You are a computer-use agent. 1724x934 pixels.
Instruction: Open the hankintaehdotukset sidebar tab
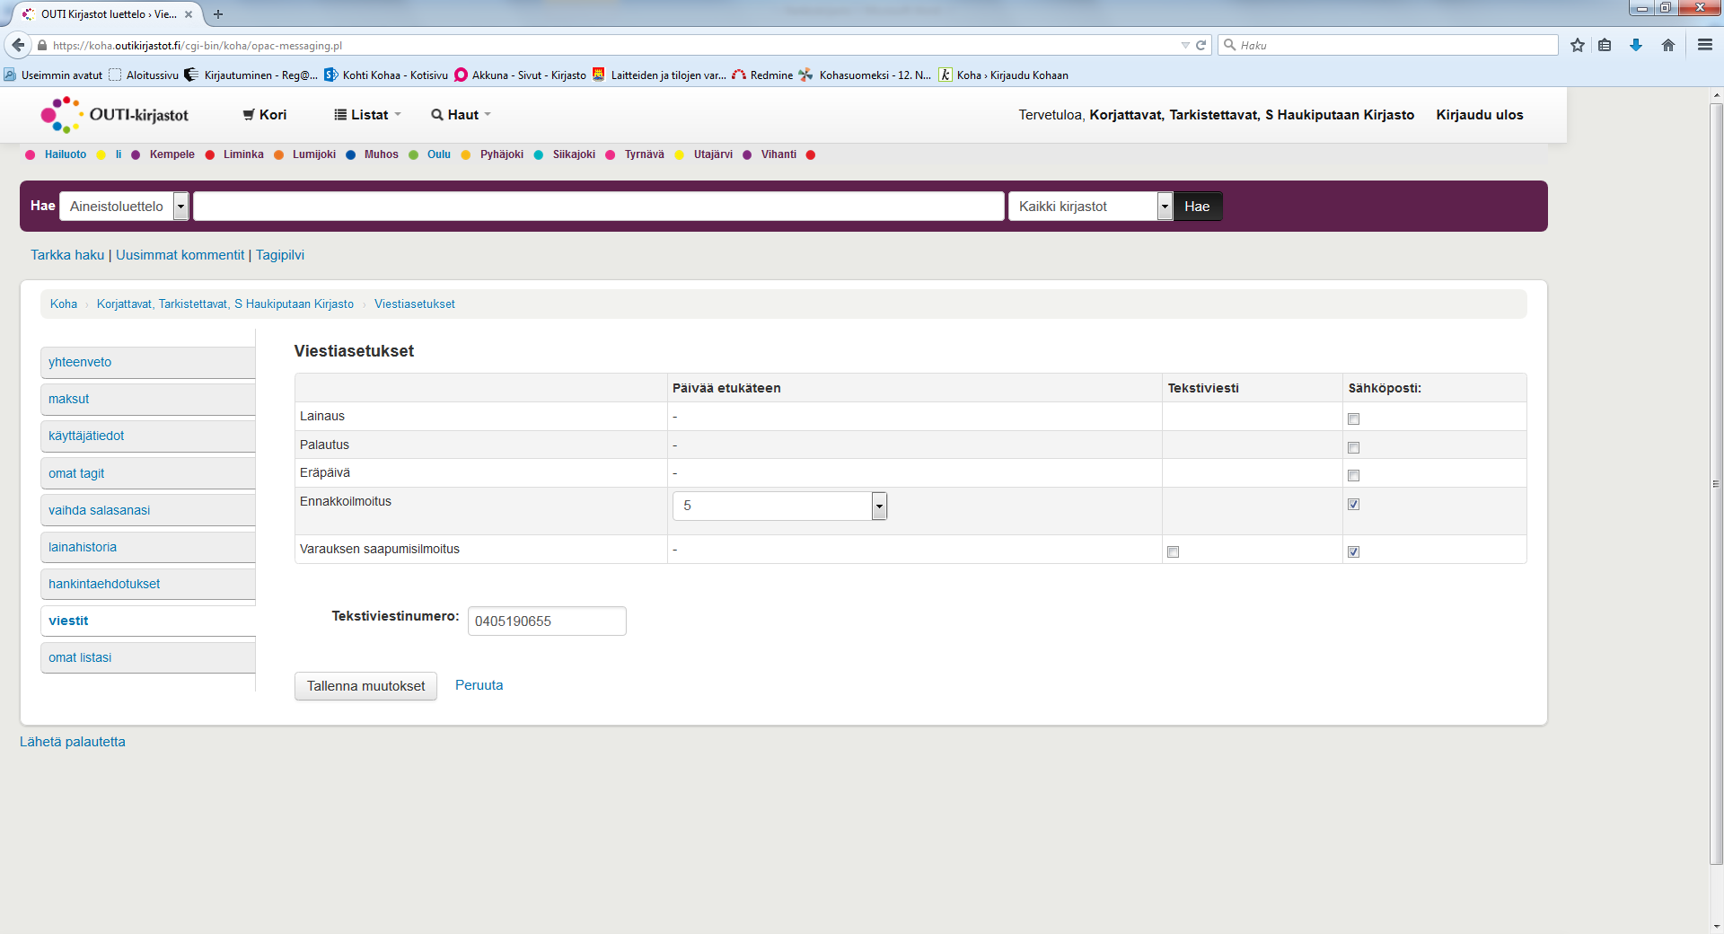click(148, 584)
